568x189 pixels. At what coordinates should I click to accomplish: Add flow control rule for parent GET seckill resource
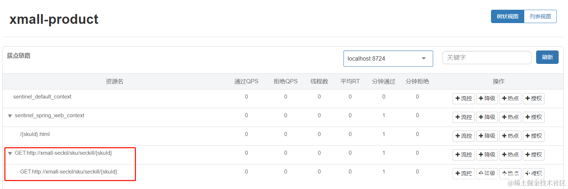coord(464,155)
